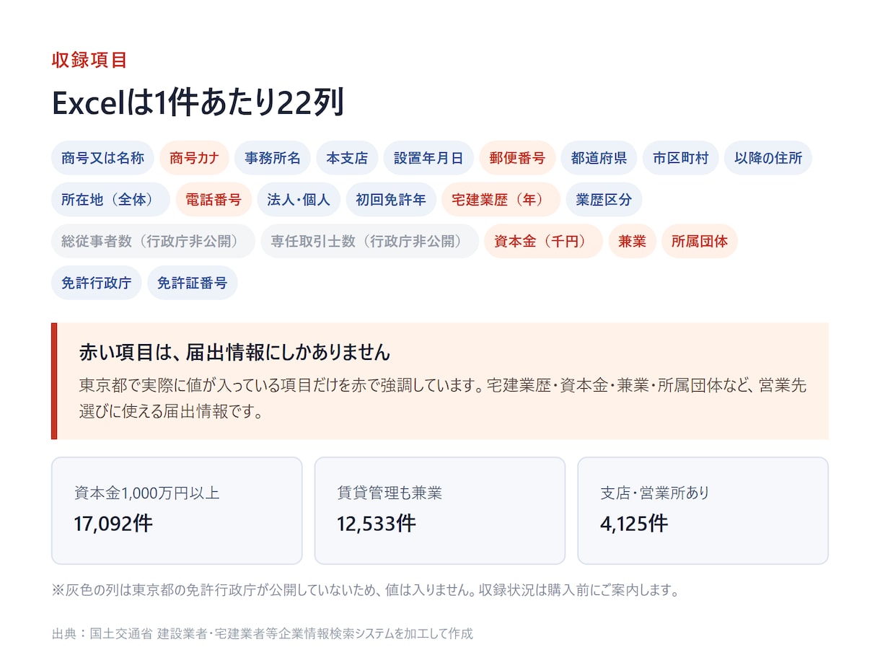The image size is (880, 660).
Task: Select the red 郵便番号 tag
Action: (517, 158)
